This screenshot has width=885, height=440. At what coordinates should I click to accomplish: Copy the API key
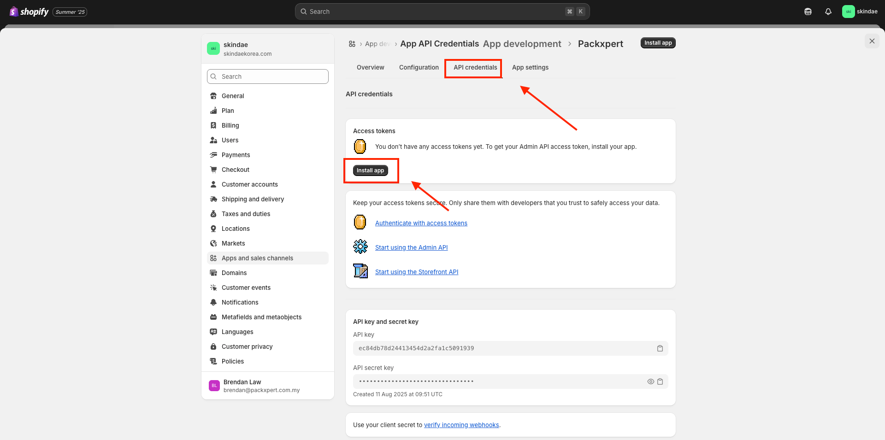[x=660, y=348]
